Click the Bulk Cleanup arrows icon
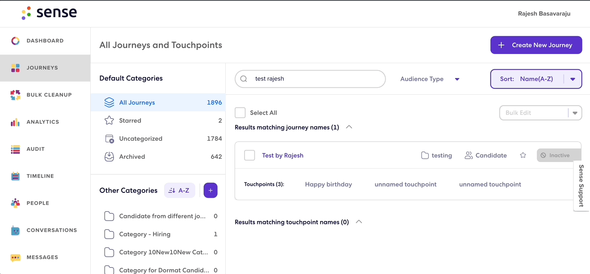 (x=15, y=95)
